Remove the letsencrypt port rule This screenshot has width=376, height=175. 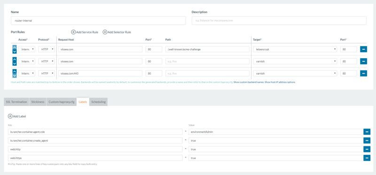[363, 49]
